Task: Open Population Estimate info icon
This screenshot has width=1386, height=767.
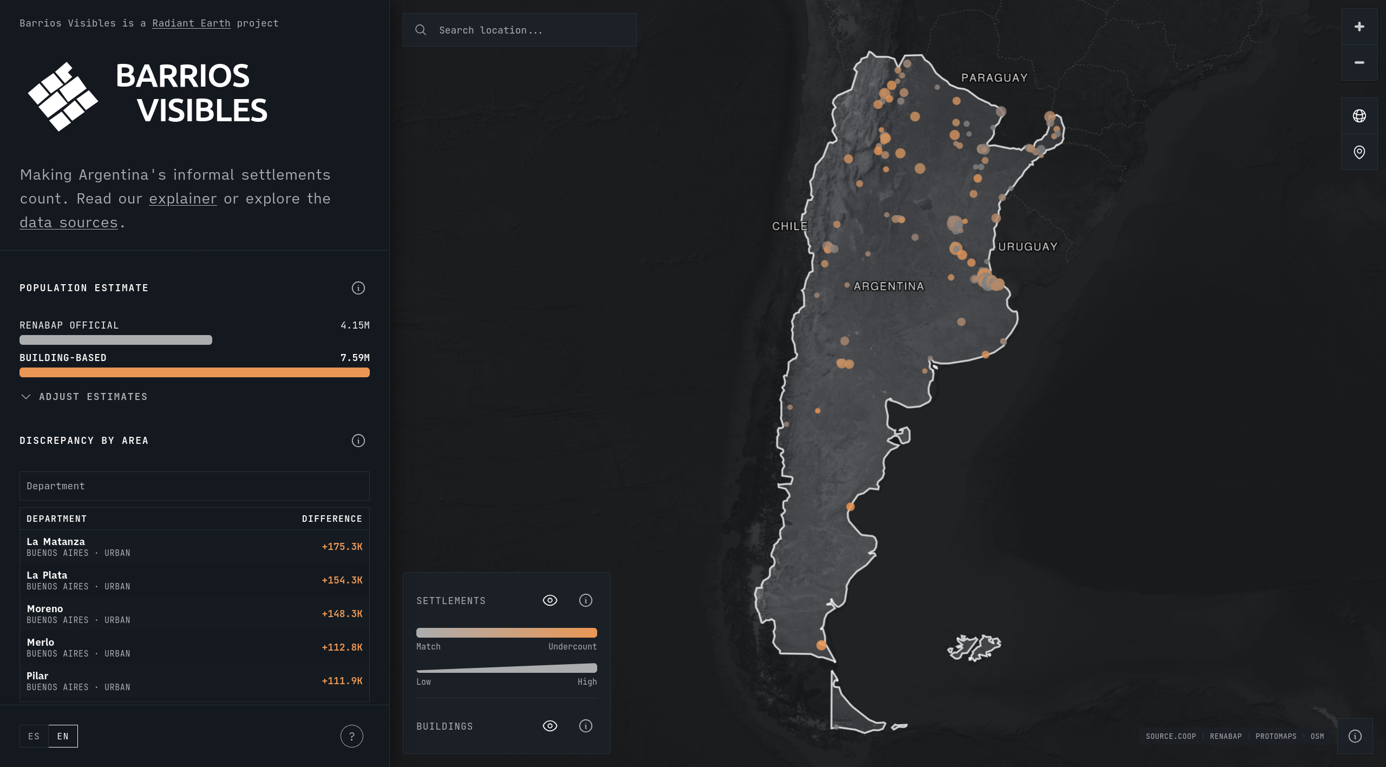Action: coord(358,288)
